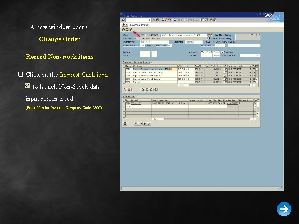Click the yellow Exit icon

click(x=166, y=20)
